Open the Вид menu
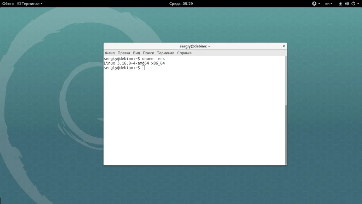362x204 pixels. tap(136, 53)
